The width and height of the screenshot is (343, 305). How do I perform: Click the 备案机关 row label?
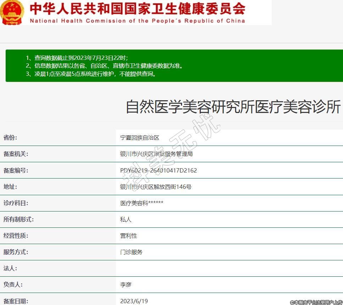pyautogui.click(x=16, y=154)
